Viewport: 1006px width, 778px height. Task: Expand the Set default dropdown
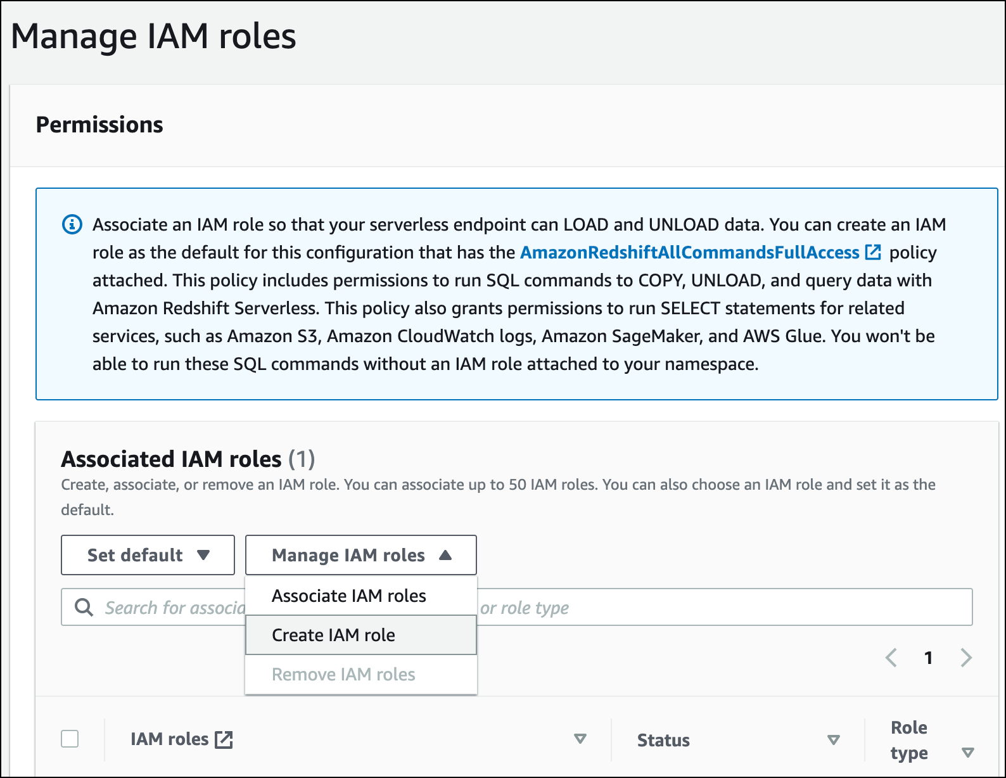coord(148,555)
